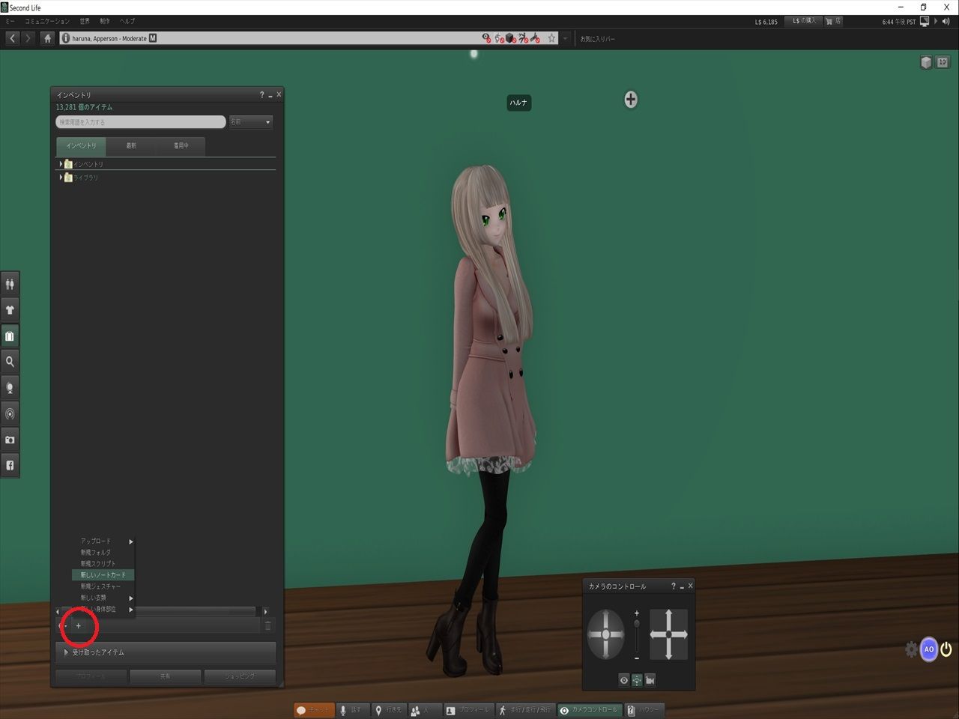Open the location bar history dropdown arrow
This screenshot has height=719, width=959.
click(566, 38)
